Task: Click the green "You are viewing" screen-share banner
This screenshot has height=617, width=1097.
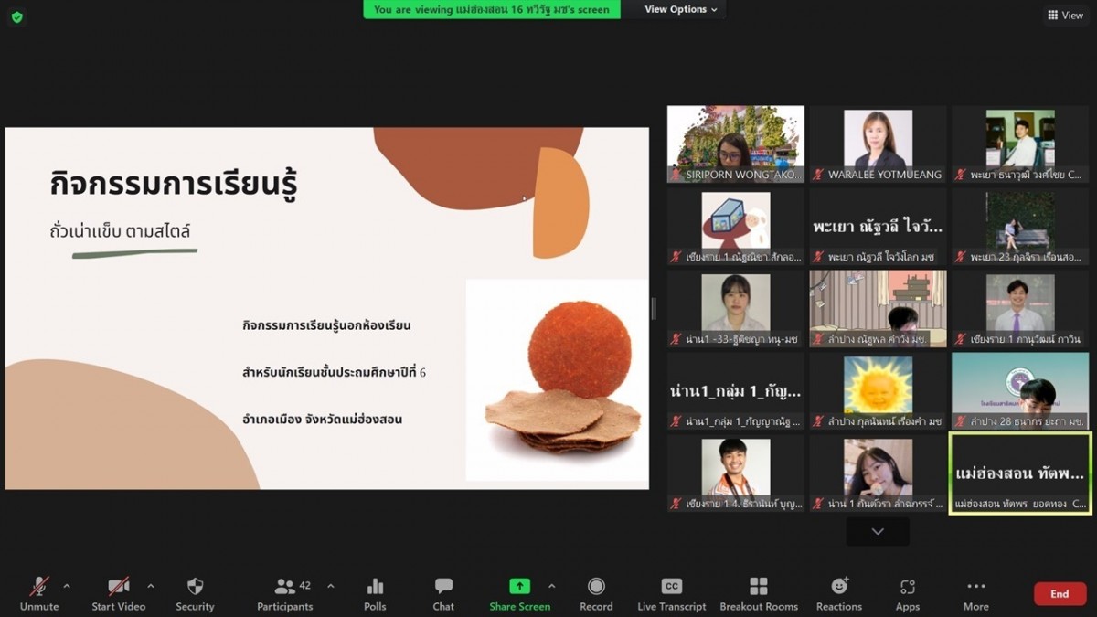Action: (492, 9)
